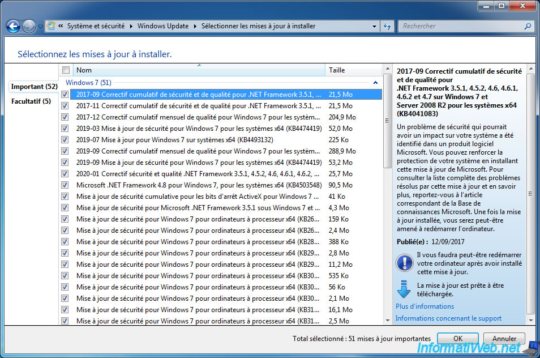Click the blue download arrow icon

pyautogui.click(x=404, y=289)
